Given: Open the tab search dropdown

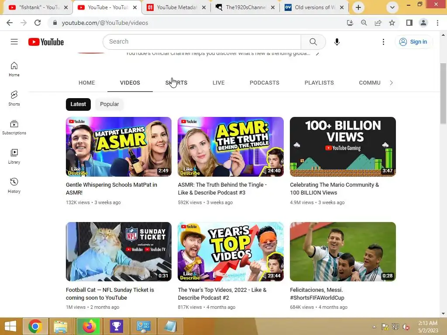Looking at the screenshot, I should [x=392, y=7].
